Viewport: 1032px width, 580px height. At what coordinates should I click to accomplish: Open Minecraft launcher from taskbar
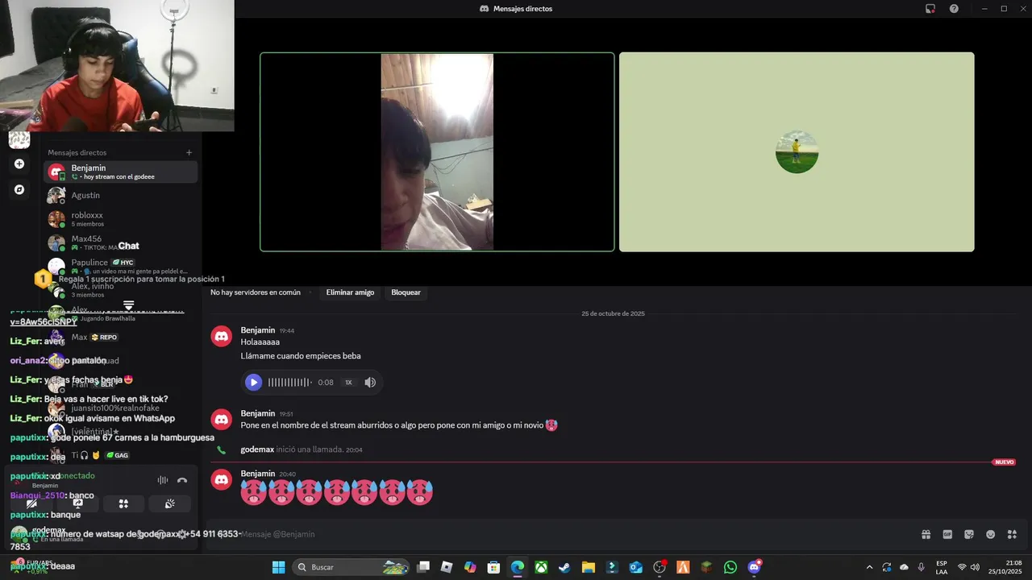point(706,567)
